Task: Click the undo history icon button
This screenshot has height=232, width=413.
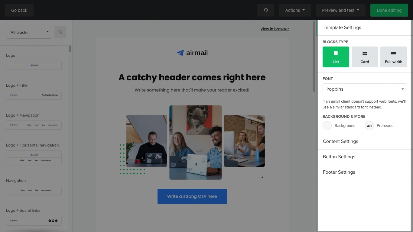Action: (x=265, y=10)
